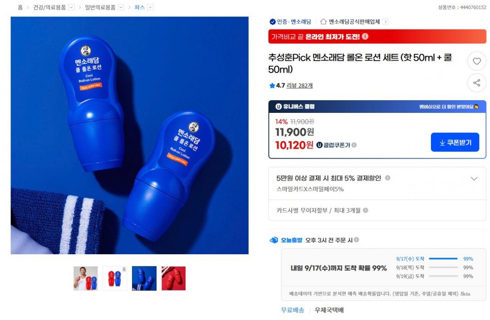Open the 일반의료용품 breadcrumb dropdown
This screenshot has width=490, height=320.
[121, 7]
